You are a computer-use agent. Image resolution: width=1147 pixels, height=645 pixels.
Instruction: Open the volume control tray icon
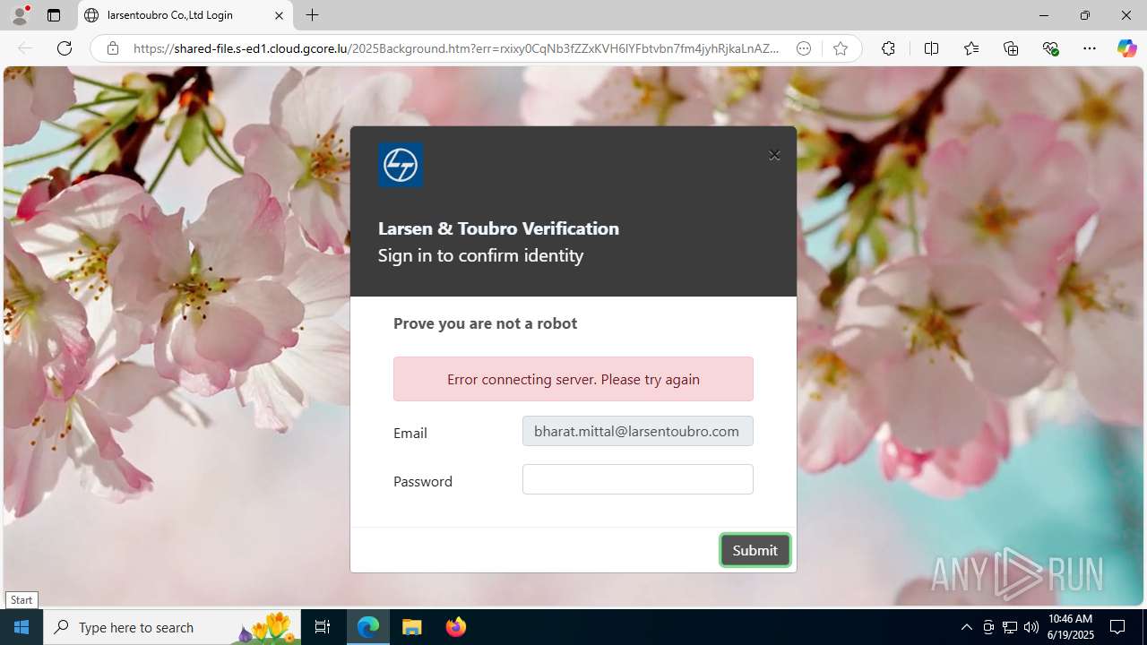click(x=1031, y=627)
